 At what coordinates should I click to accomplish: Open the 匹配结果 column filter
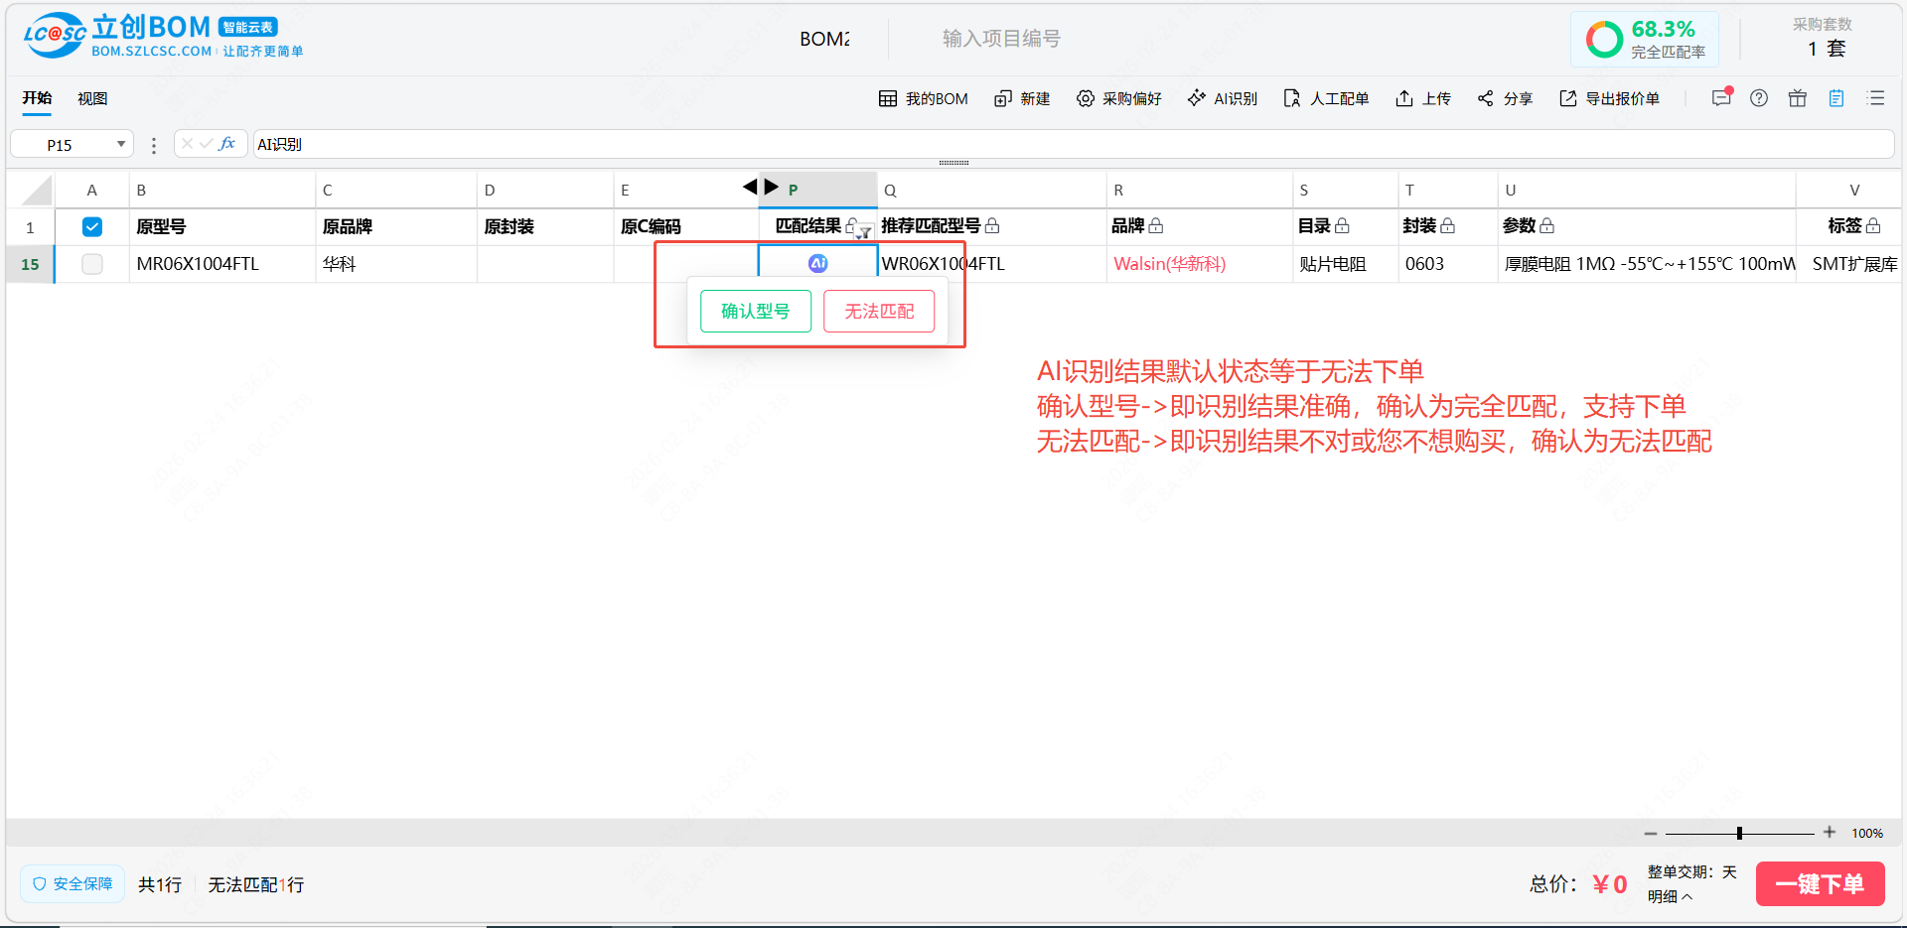pos(865,232)
